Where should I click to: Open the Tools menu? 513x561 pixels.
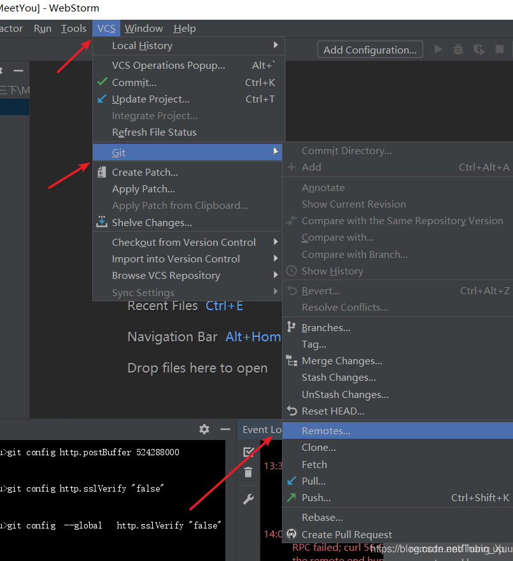[x=74, y=28]
